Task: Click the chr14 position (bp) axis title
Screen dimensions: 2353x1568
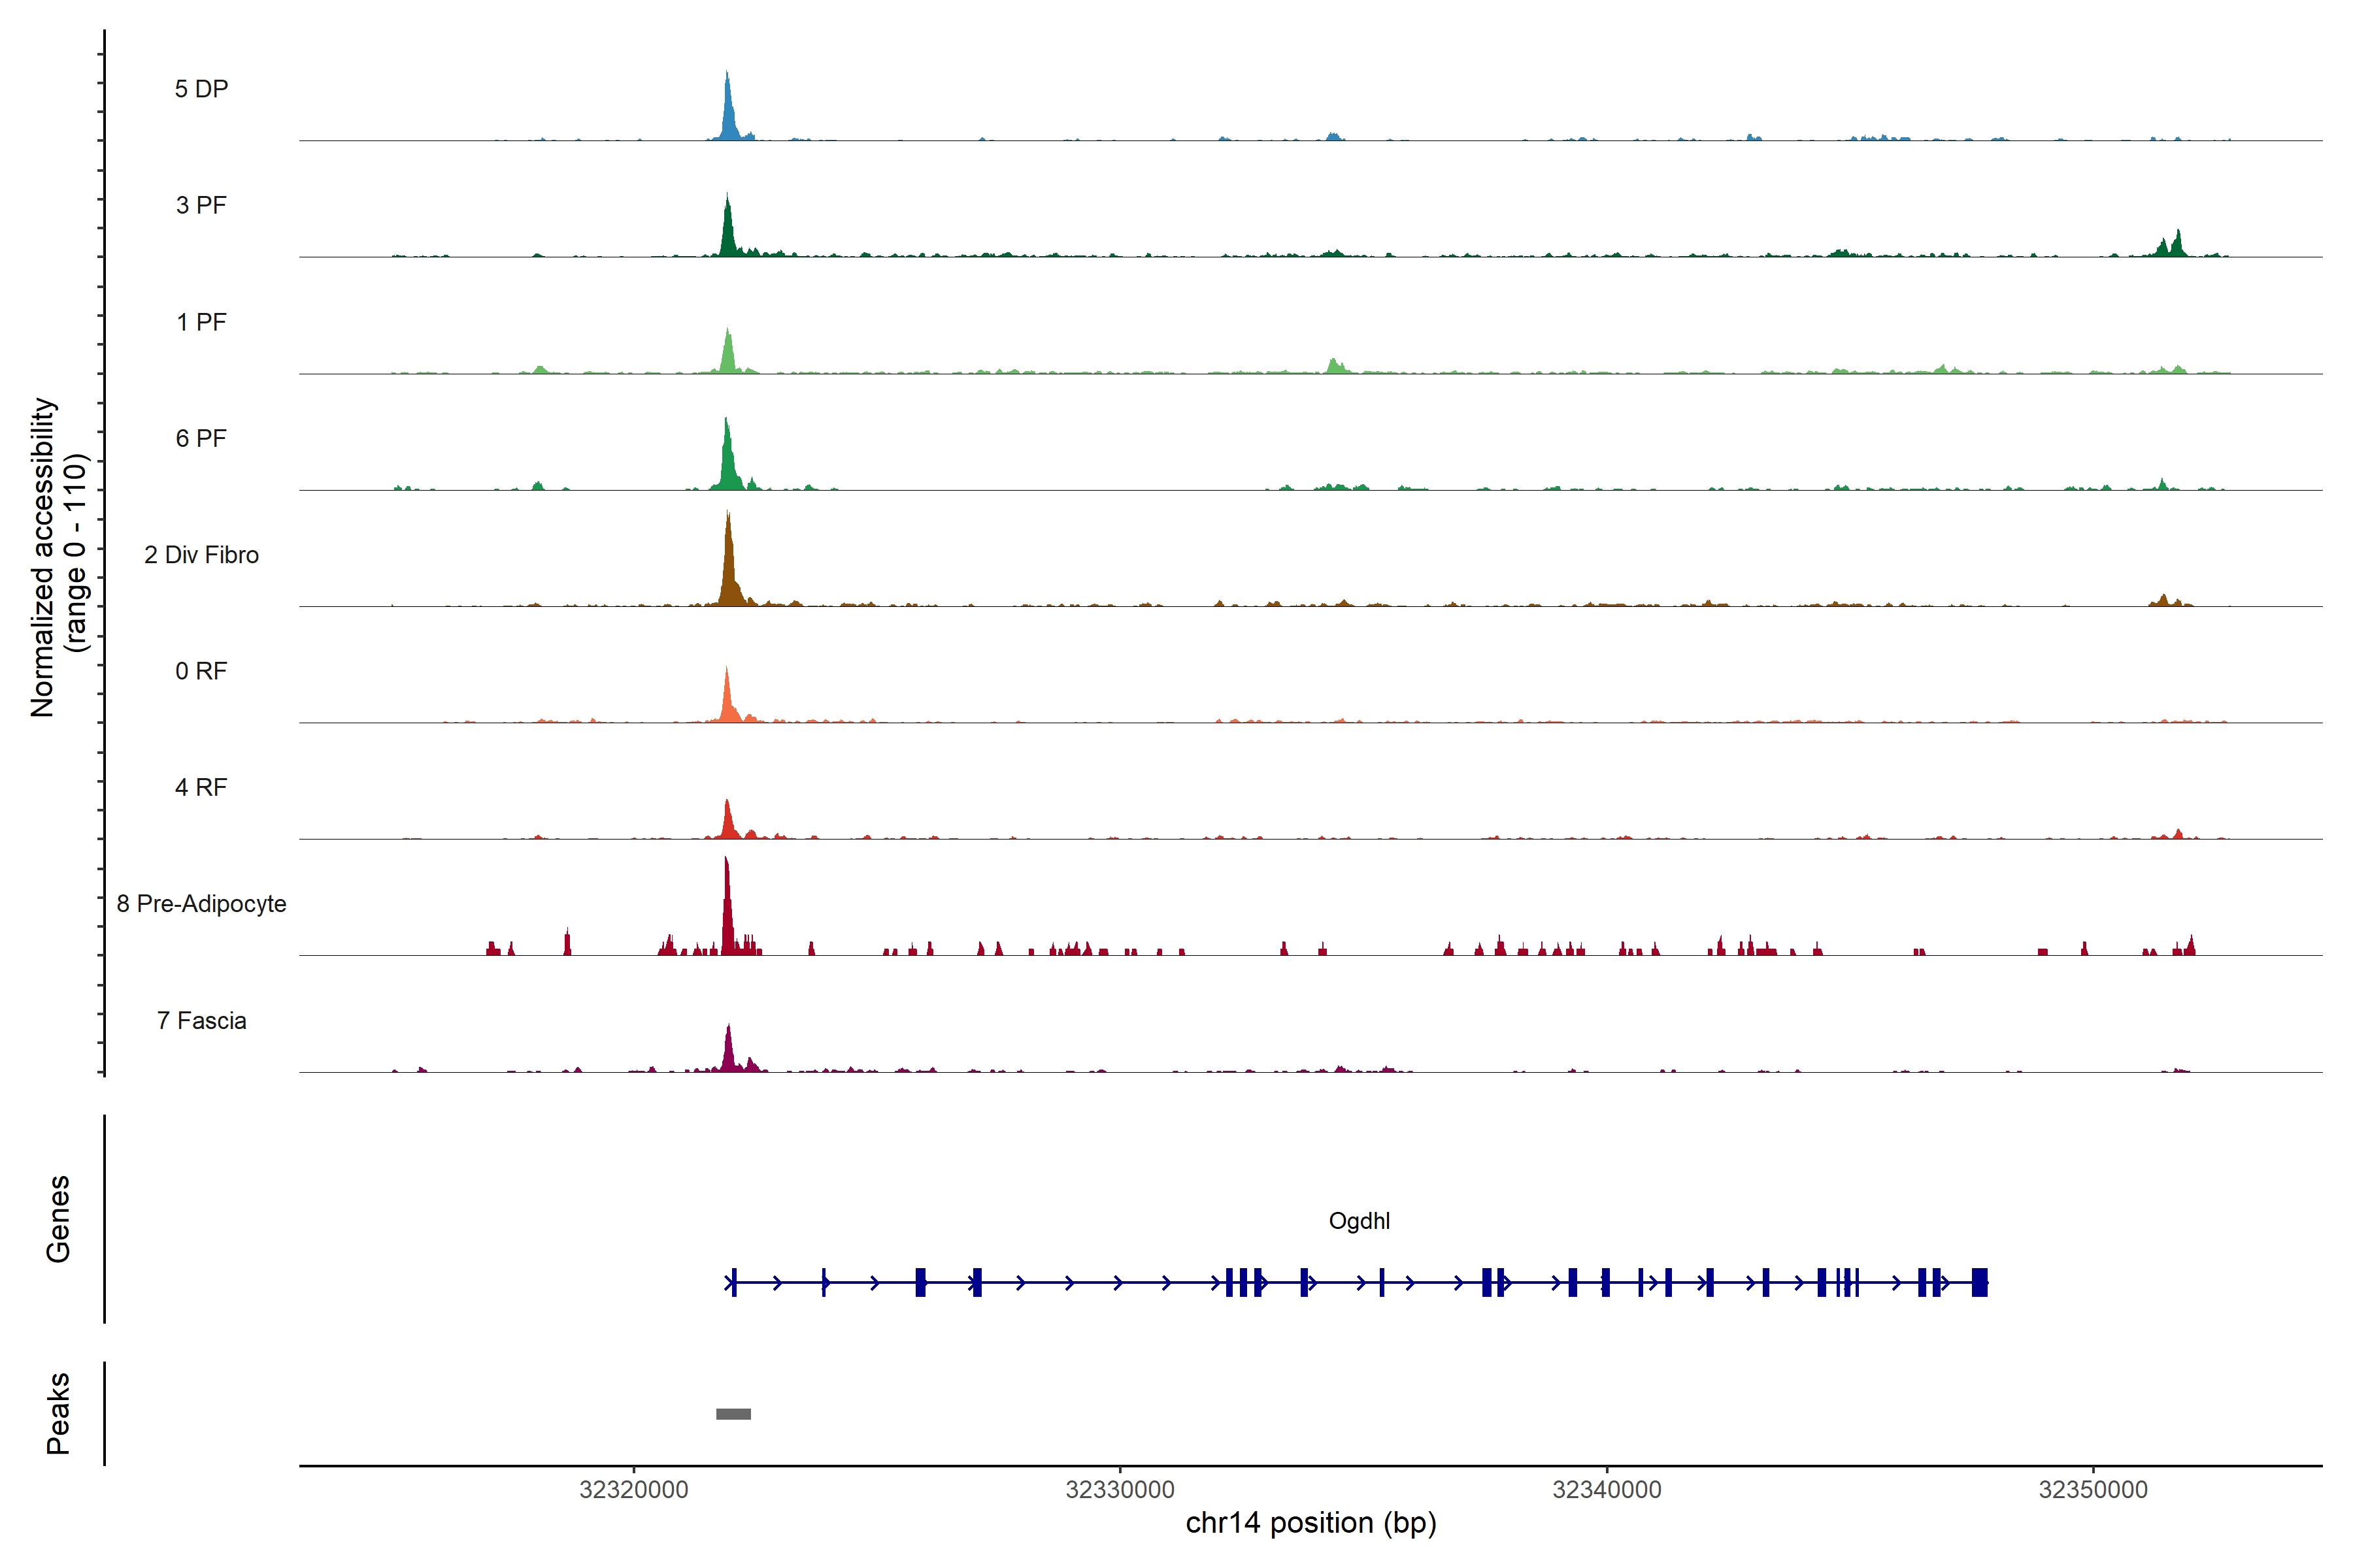Action: pos(1310,1523)
